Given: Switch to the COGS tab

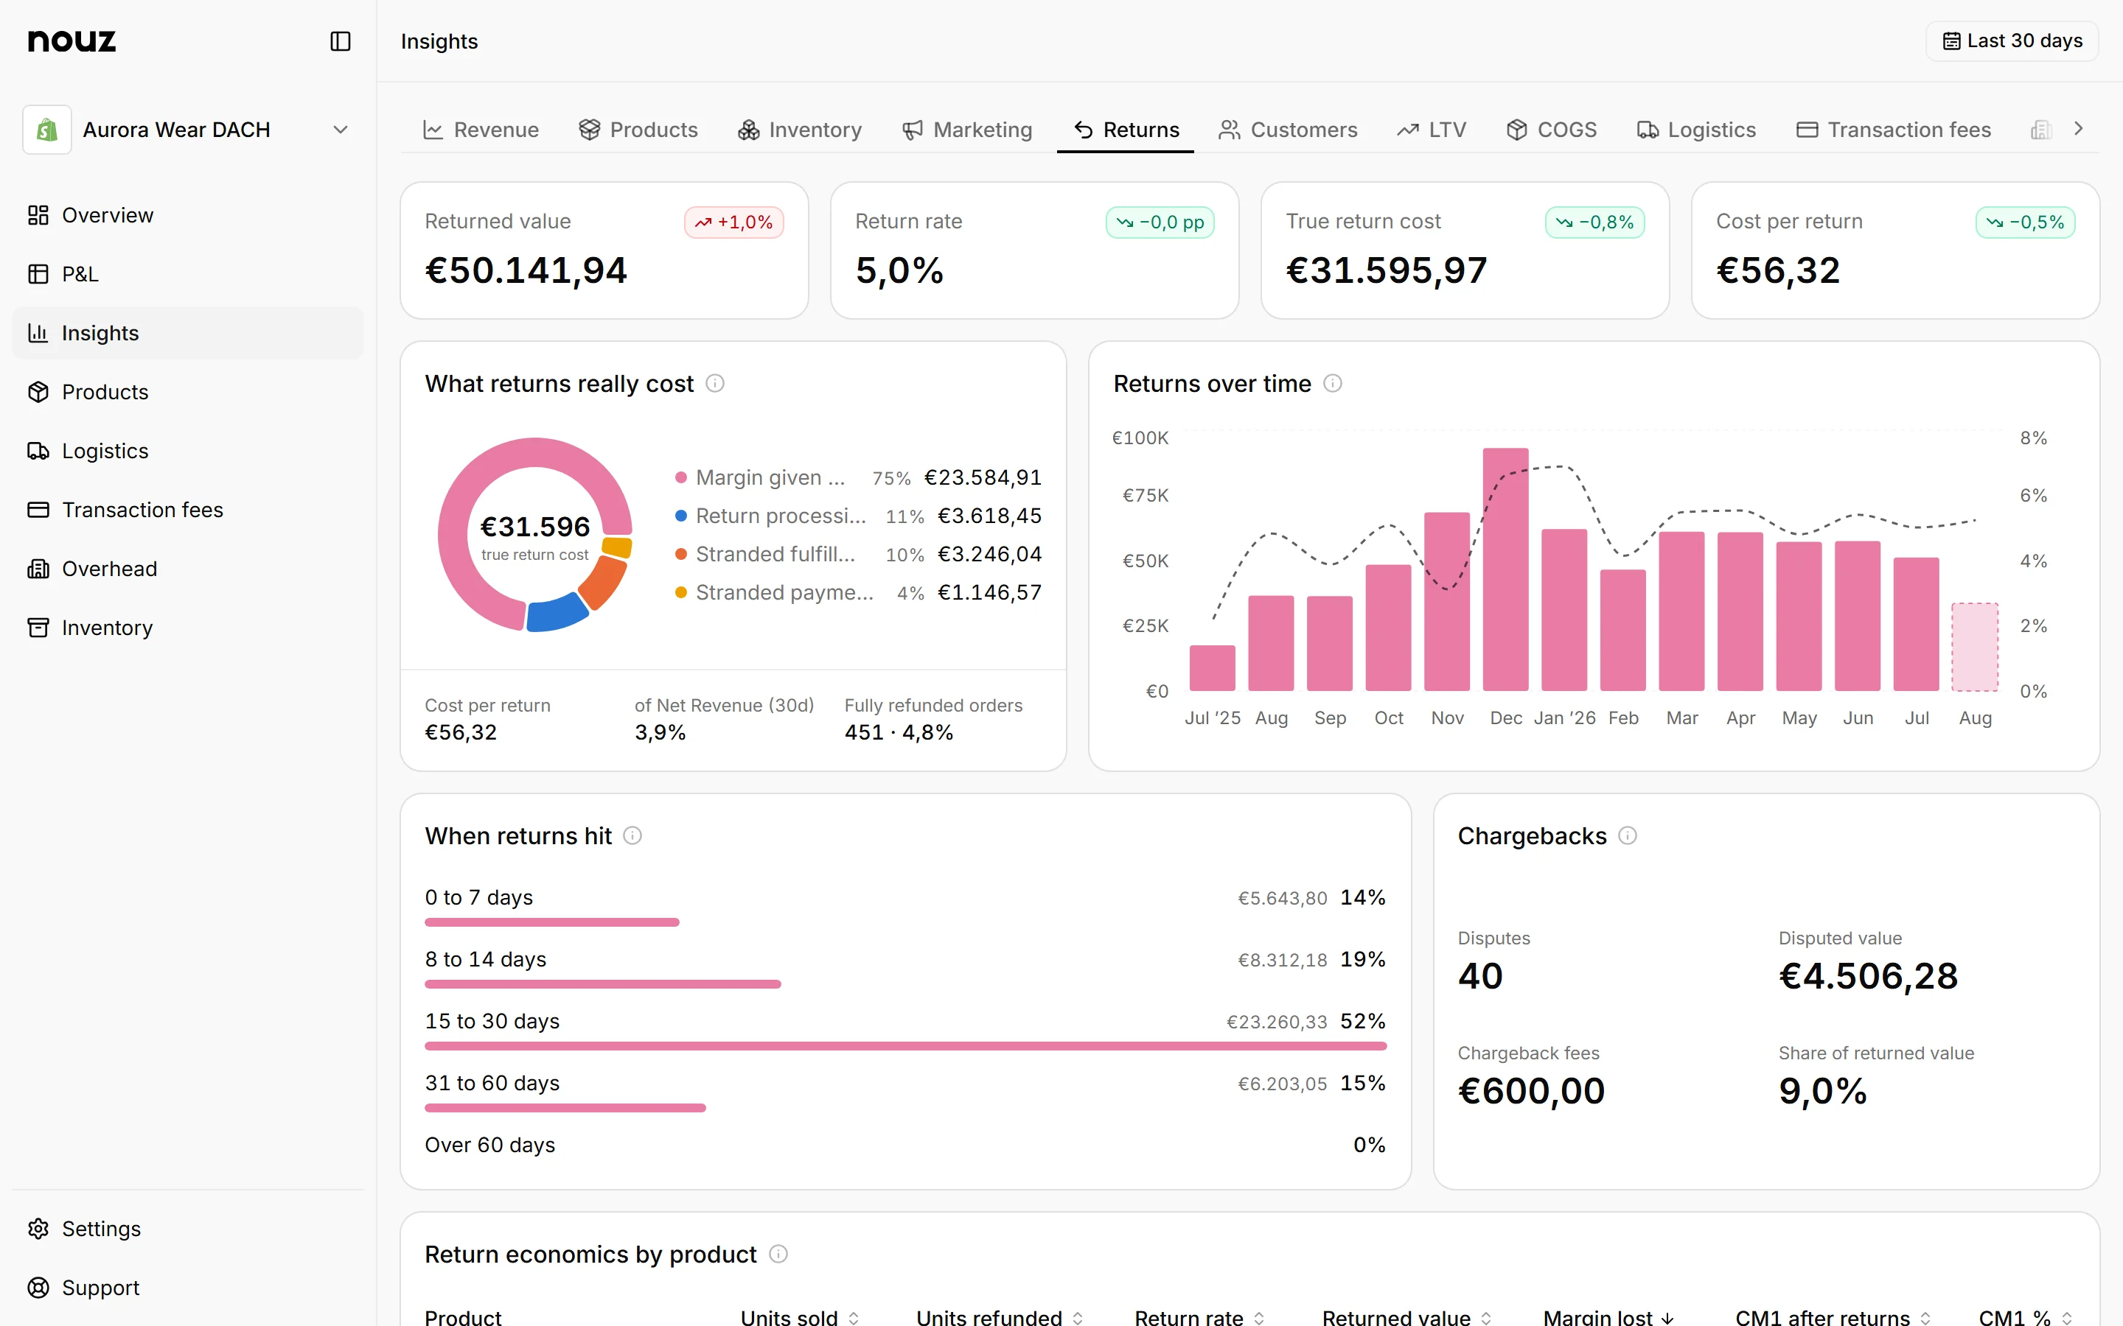Looking at the screenshot, I should (x=1551, y=130).
